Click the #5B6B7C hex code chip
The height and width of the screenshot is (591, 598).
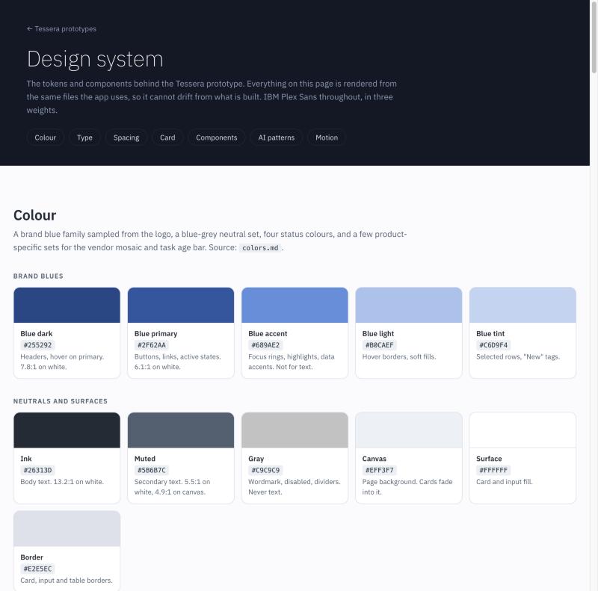[152, 471]
